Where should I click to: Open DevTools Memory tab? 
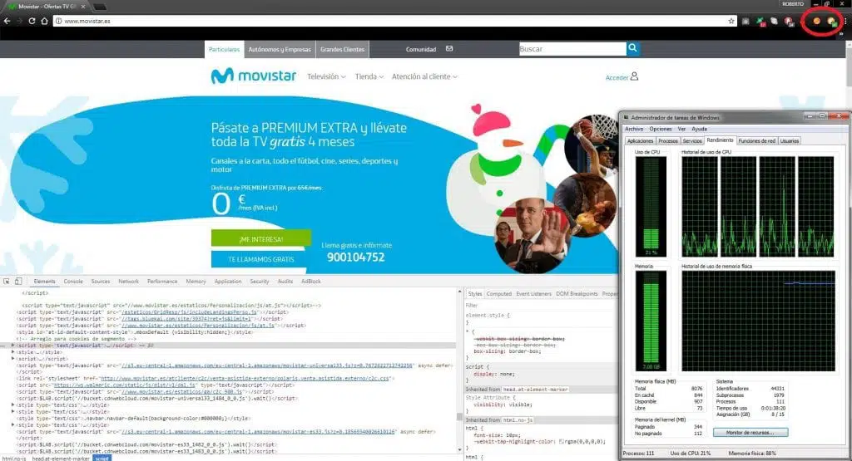point(196,282)
